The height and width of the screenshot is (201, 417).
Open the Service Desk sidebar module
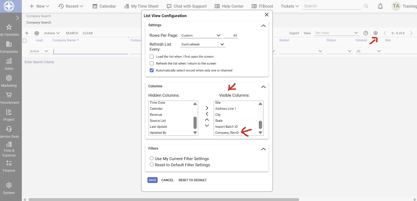(9, 132)
